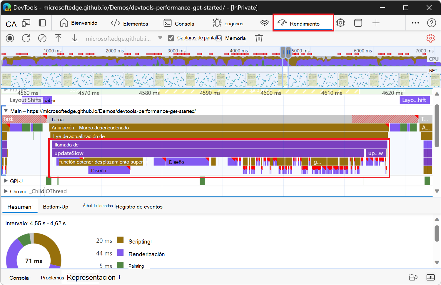The width and height of the screenshot is (441, 285).
Task: Click the flame chart scrollbar down arrow
Action: point(437,191)
